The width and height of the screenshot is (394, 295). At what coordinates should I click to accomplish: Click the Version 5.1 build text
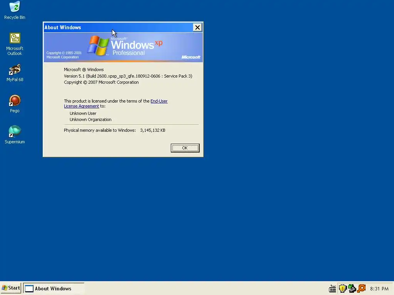128,76
